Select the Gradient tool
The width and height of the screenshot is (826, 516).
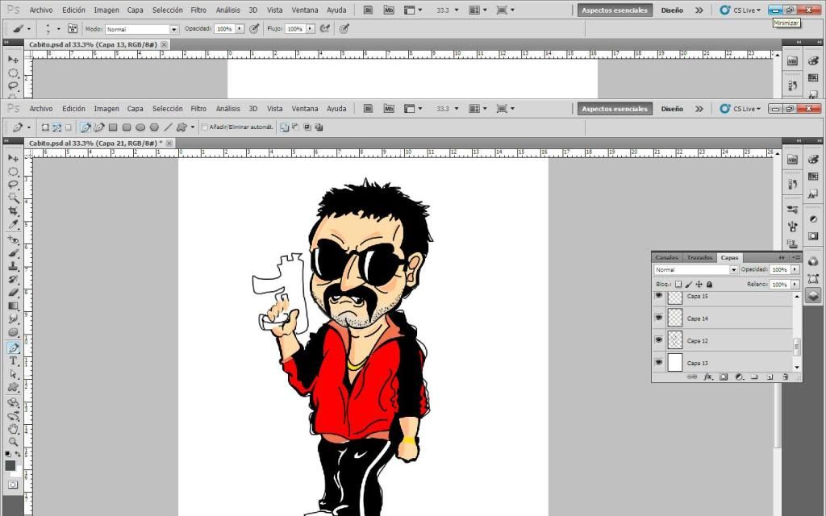pos(13,306)
